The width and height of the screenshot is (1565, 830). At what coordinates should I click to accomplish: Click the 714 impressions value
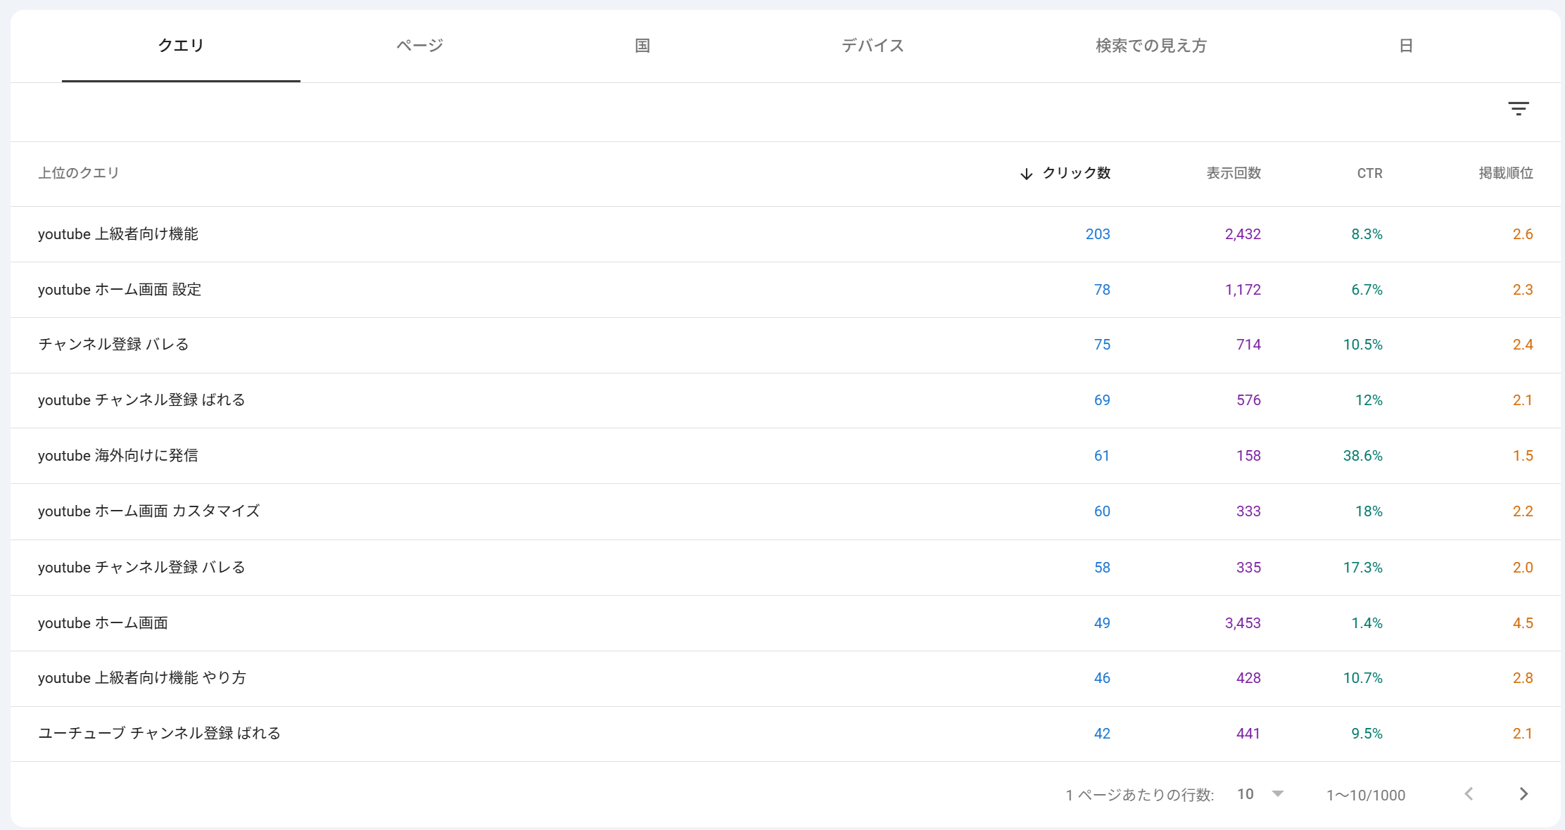coord(1248,345)
